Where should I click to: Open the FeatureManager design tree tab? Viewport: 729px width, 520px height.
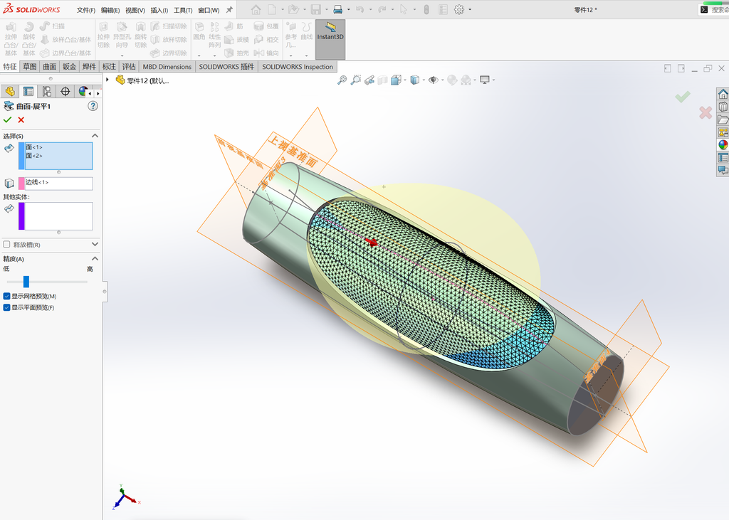(x=10, y=92)
